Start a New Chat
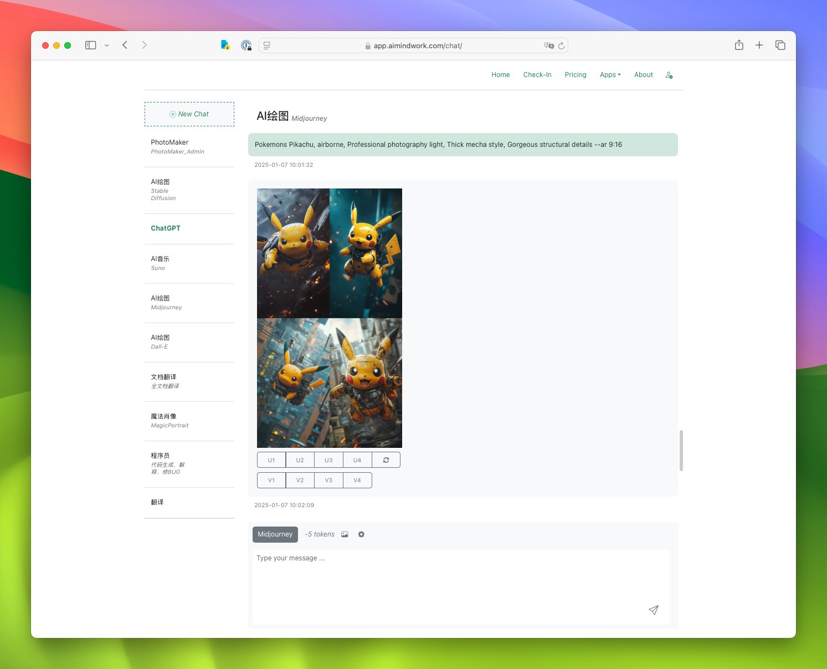The height and width of the screenshot is (669, 827). click(189, 114)
